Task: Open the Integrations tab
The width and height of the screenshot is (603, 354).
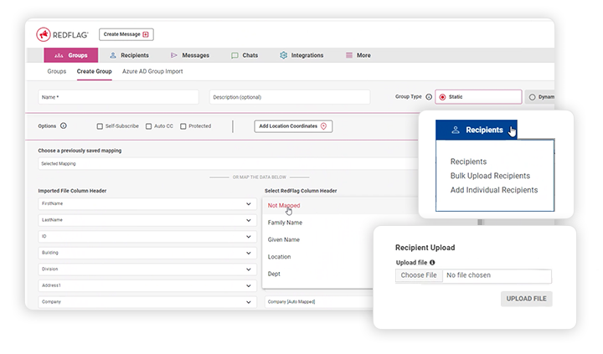Action: pyautogui.click(x=301, y=55)
